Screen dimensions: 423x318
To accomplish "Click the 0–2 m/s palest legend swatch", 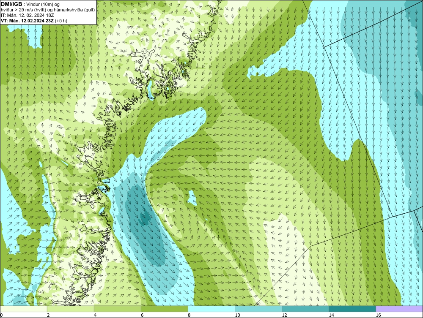I will point(23,309).
